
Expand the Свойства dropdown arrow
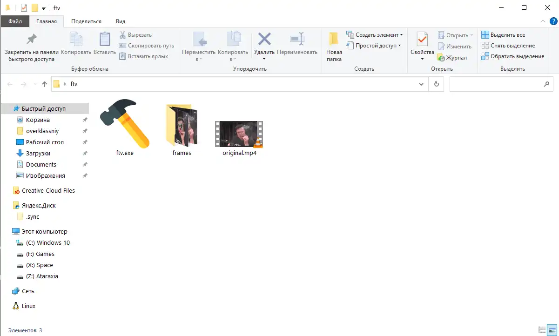[422, 59]
